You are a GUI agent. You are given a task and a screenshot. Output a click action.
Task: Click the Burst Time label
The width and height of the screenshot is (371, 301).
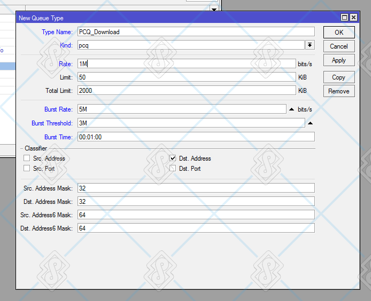(58, 137)
